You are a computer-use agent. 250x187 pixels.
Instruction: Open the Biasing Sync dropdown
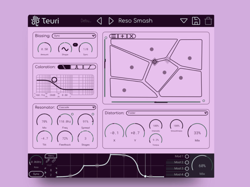click(74, 36)
